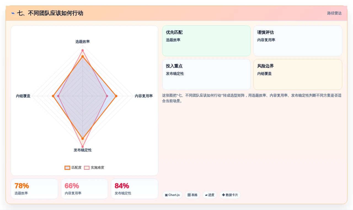
Task: Open the 投入重点 card
Action: click(206, 75)
